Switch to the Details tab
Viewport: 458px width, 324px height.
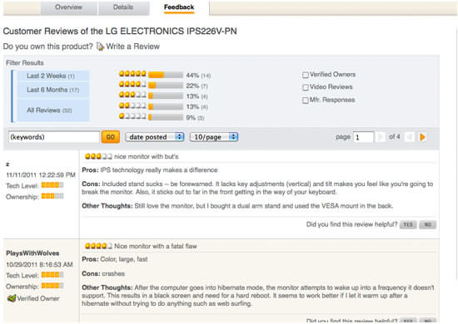[x=124, y=7]
